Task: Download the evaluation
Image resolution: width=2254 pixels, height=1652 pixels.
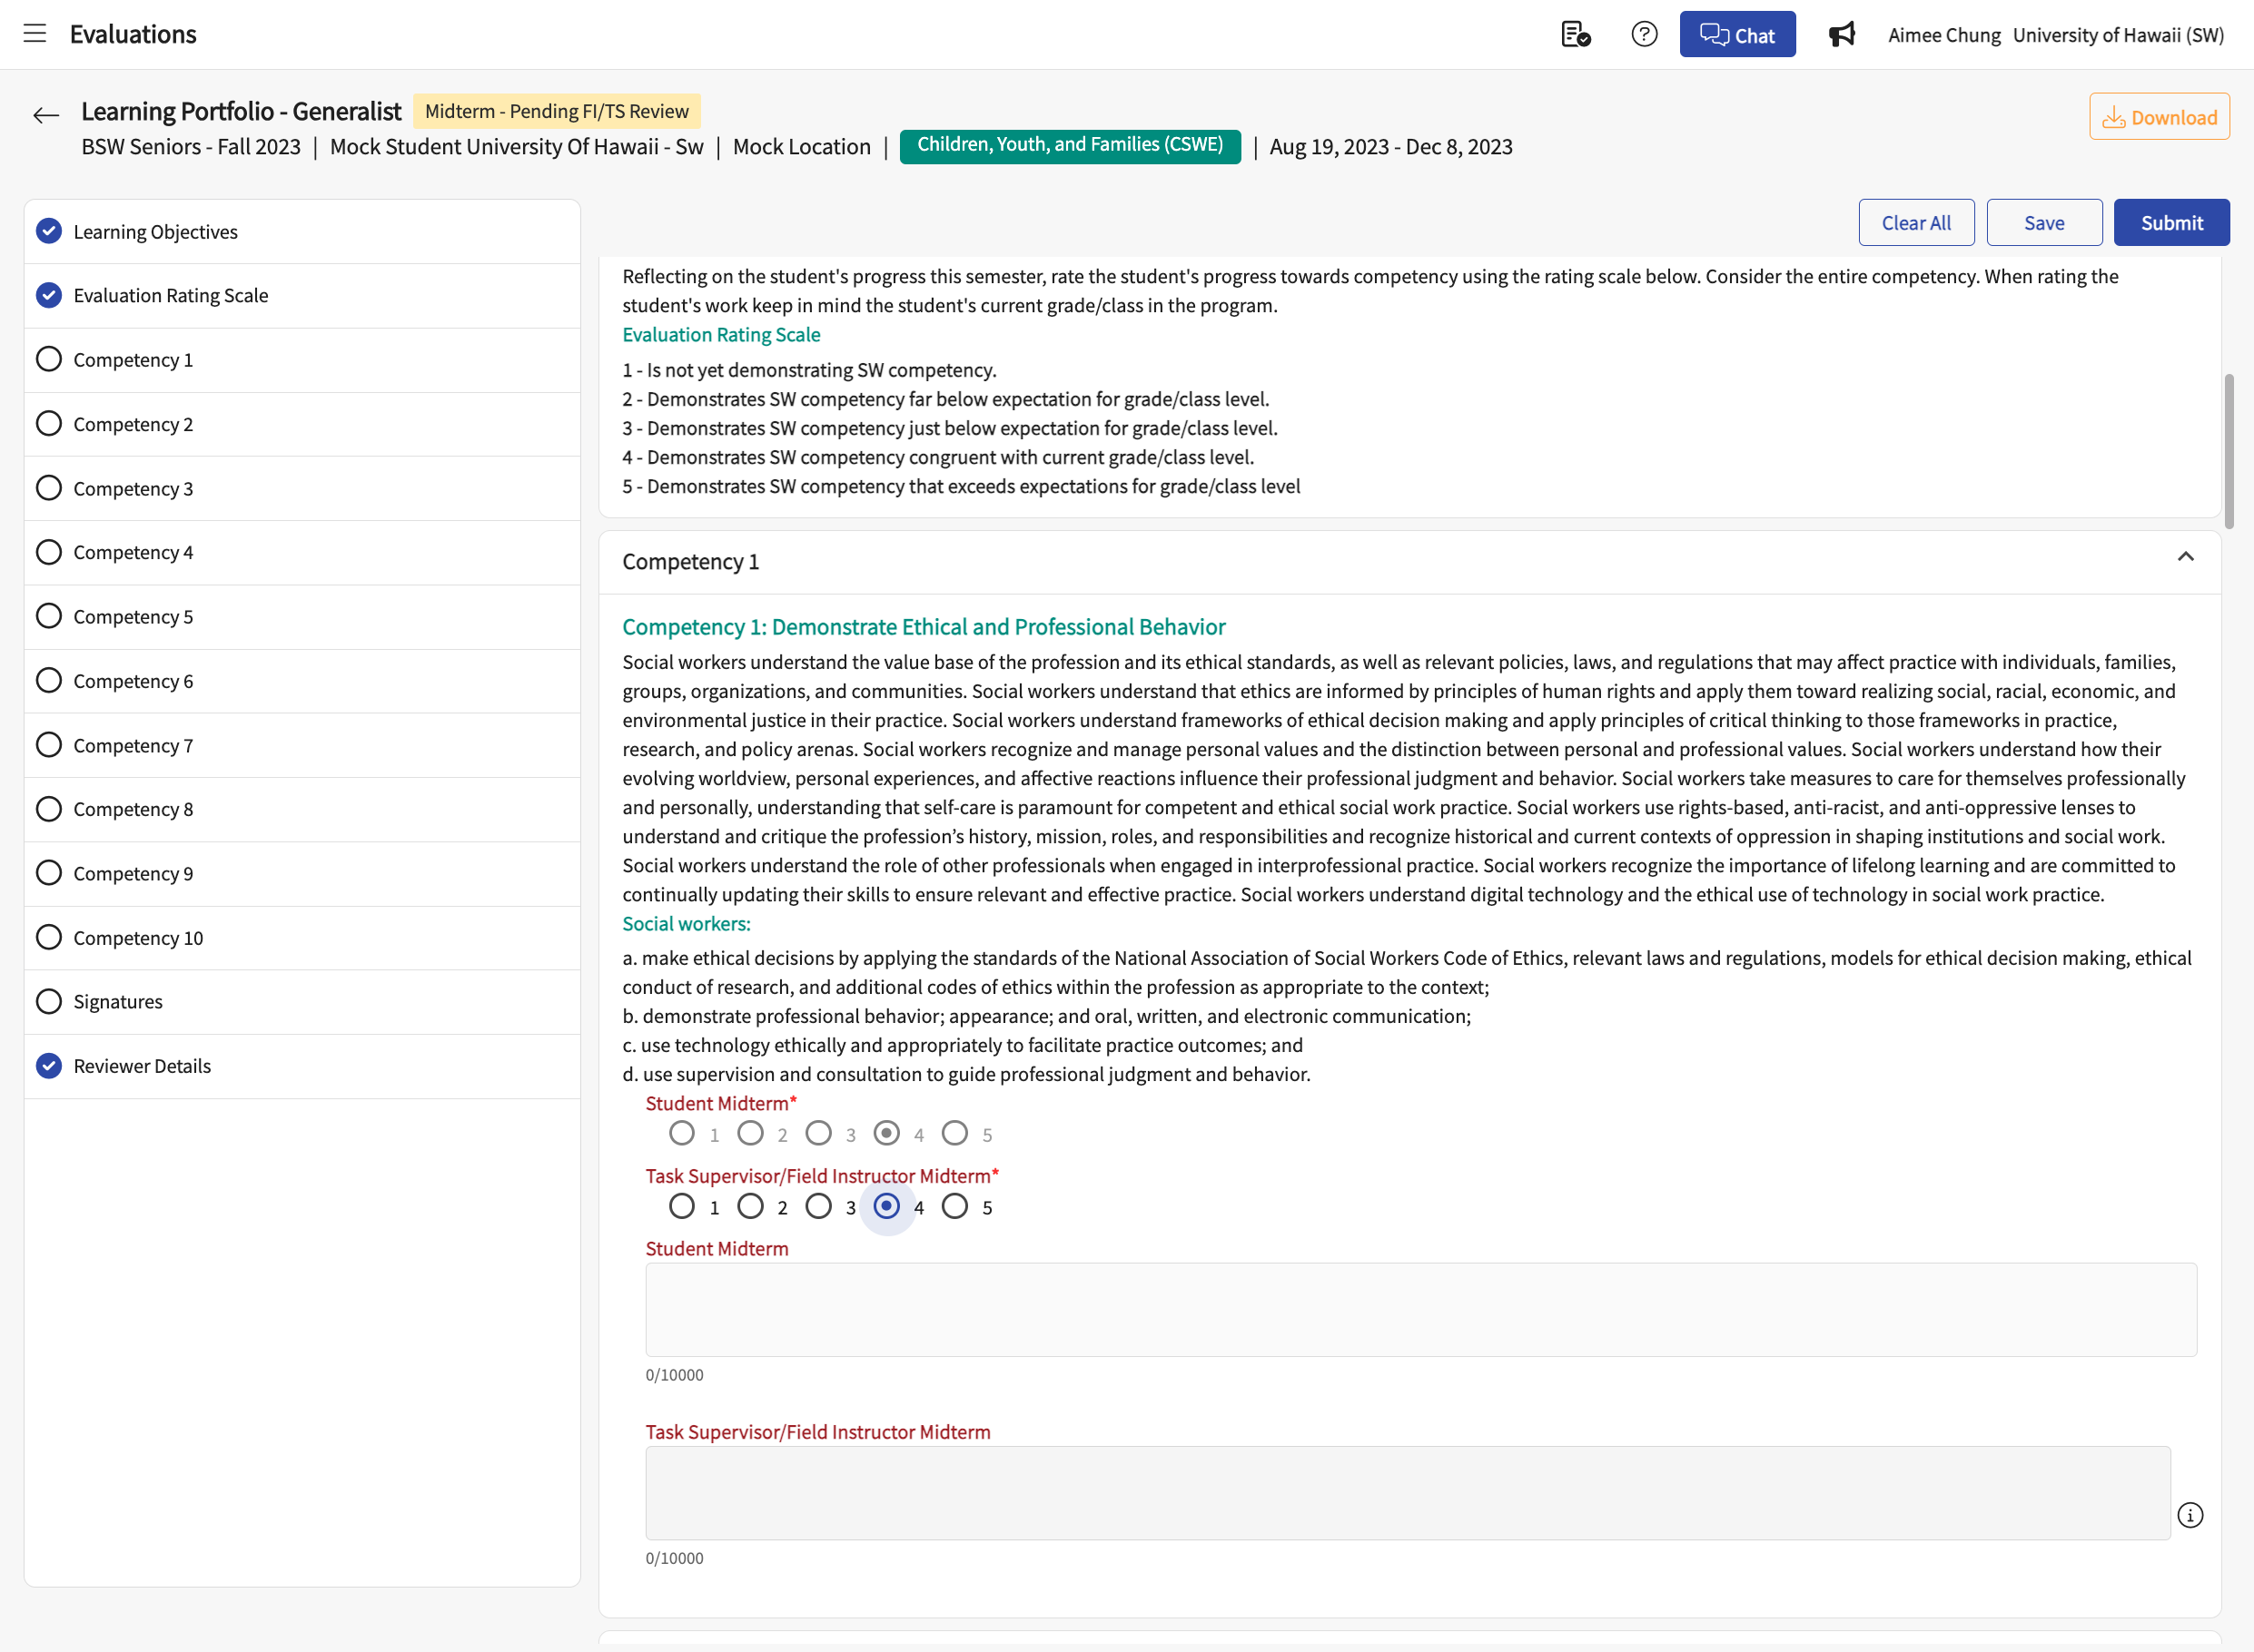Action: tap(2159, 116)
